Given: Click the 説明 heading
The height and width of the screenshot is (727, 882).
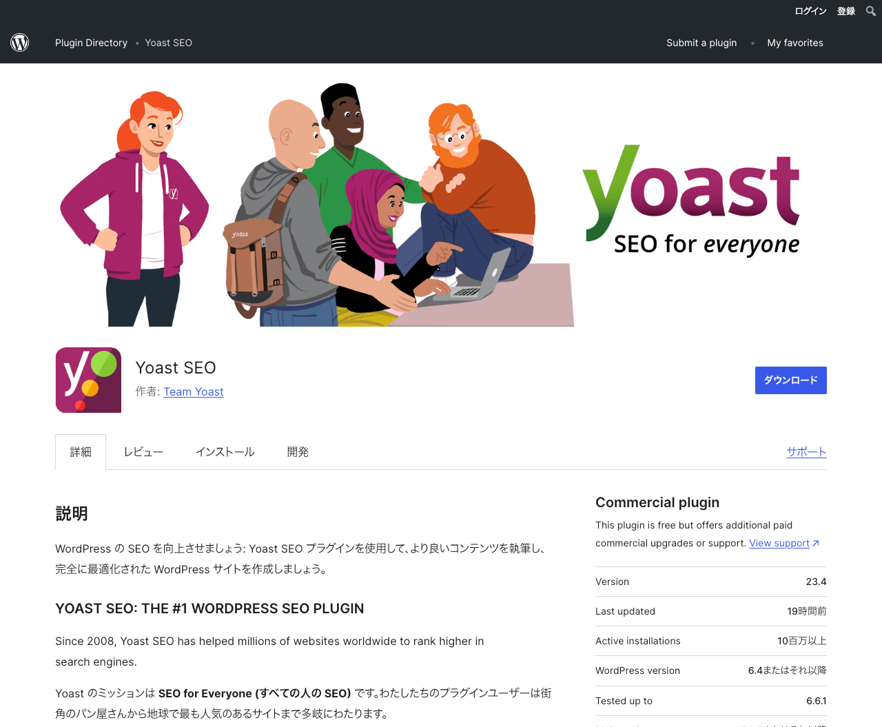Looking at the screenshot, I should (72, 513).
